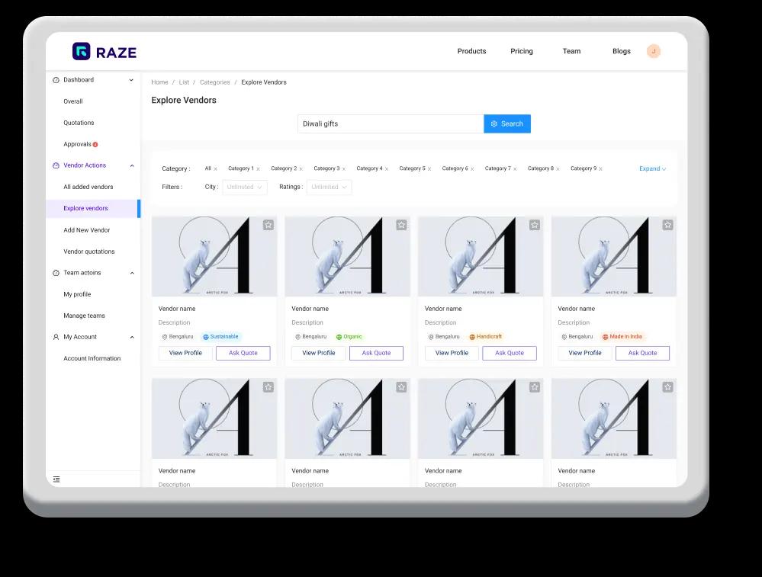Open the Ratings dropdown filter
Screen dimensions: 762x577
coord(329,187)
